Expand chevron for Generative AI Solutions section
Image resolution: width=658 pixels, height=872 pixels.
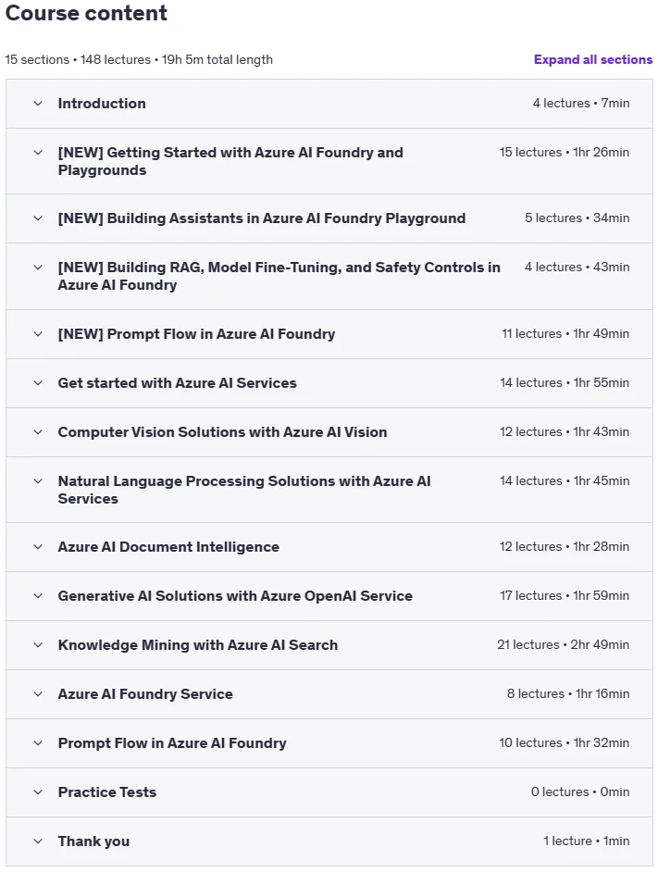[38, 595]
